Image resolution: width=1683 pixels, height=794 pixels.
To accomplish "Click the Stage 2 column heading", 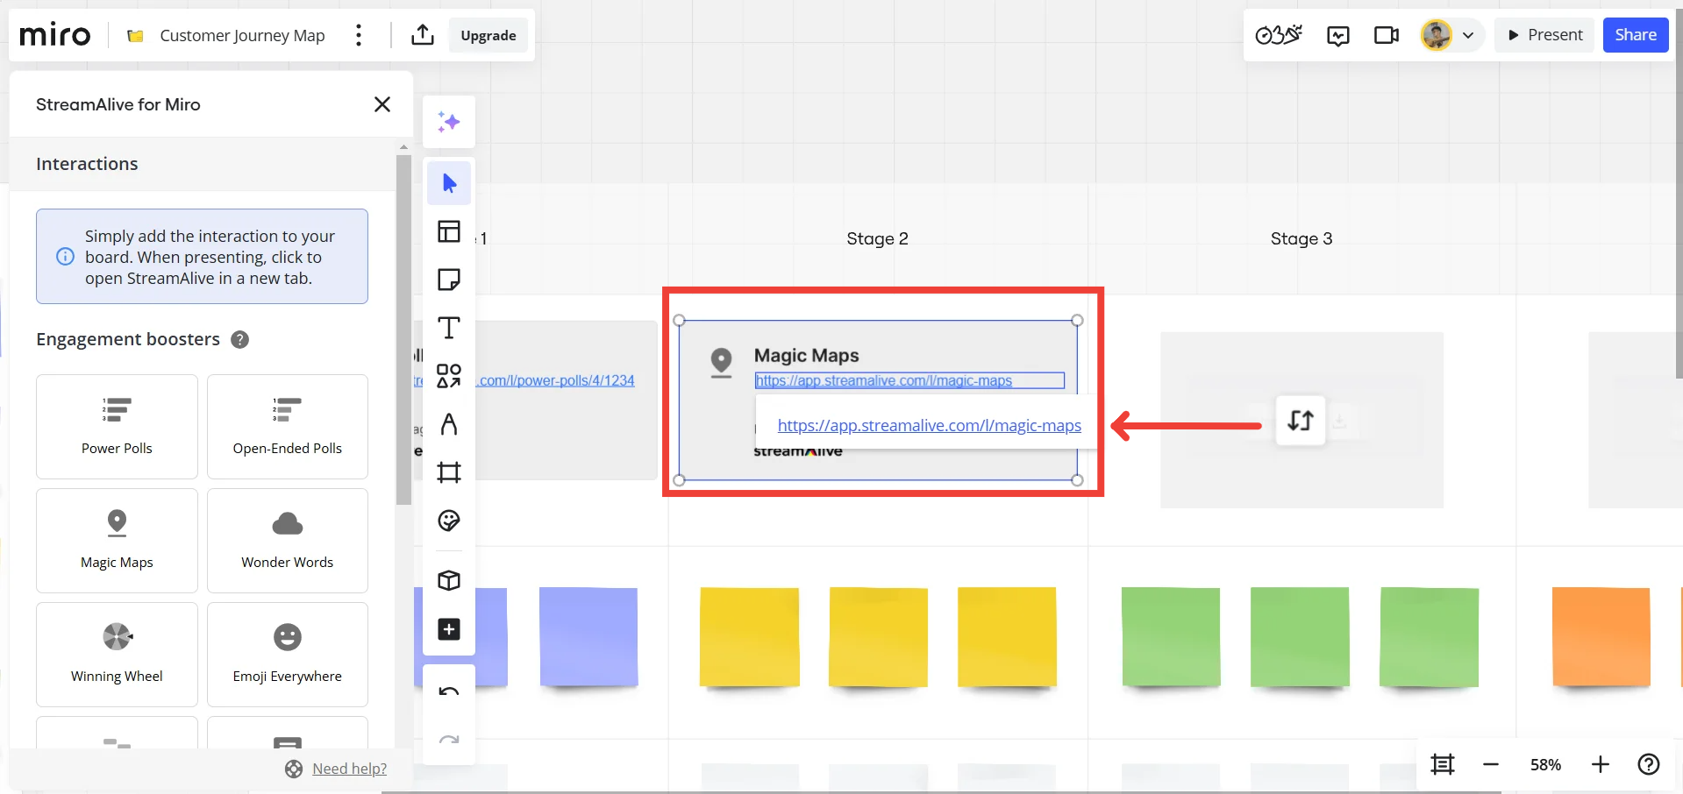I will [x=877, y=239].
